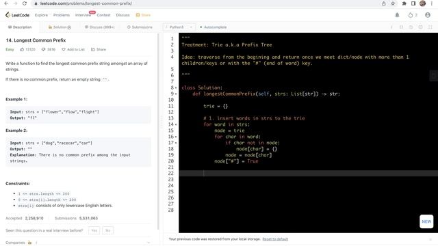Image resolution: width=438 pixels, height=246 pixels.
Task: Dismiss the restored code notice
Action: click(x=430, y=239)
